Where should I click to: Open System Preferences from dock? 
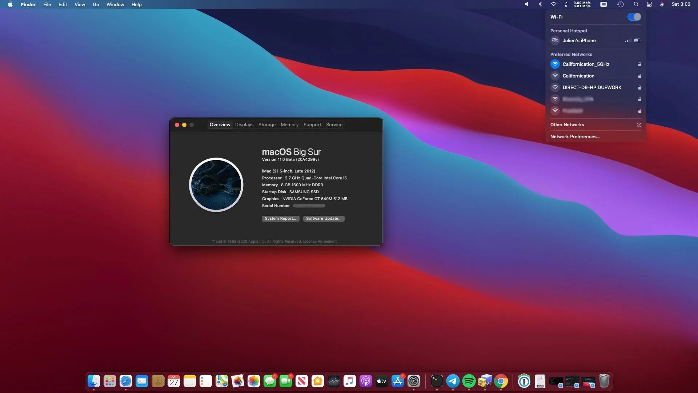[x=413, y=381]
